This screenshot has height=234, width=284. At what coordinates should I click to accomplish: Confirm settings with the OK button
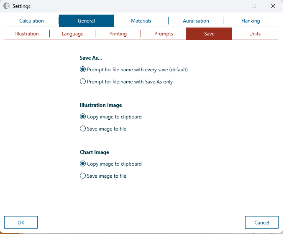coord(21,222)
